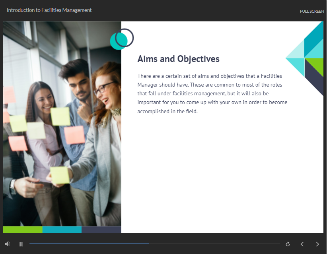327x255 pixels.
Task: Click the green color bar below the photo
Action: click(22, 230)
